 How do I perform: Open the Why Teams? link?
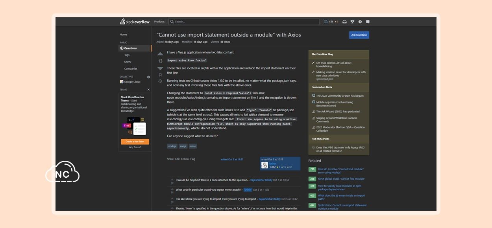tap(135, 147)
